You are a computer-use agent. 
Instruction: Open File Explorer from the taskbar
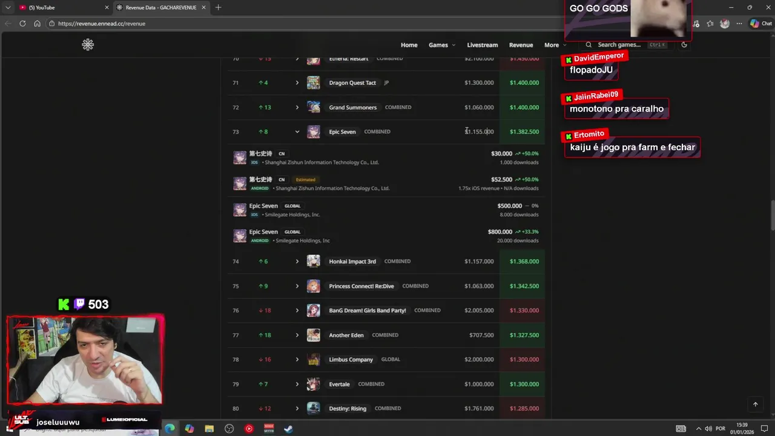(209, 429)
